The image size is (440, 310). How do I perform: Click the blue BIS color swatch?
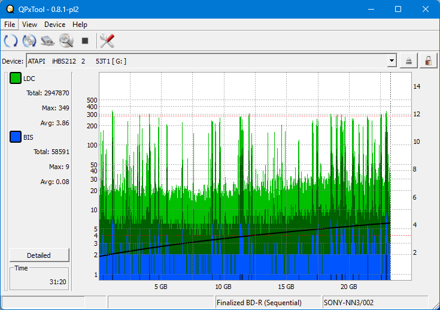[x=16, y=137]
